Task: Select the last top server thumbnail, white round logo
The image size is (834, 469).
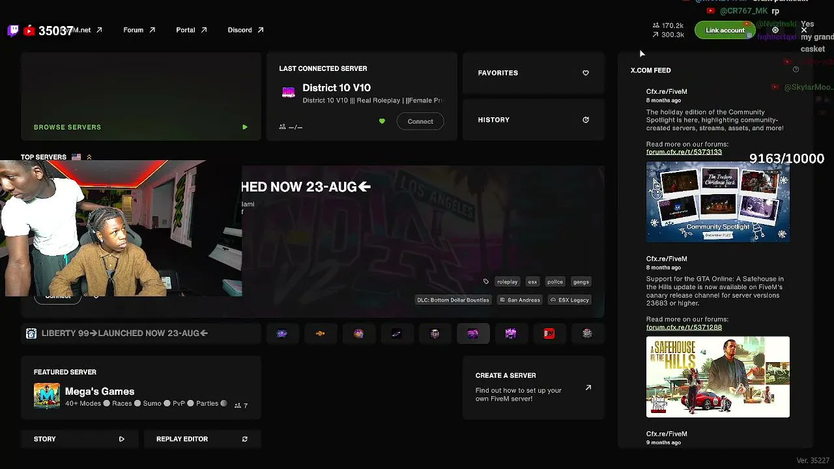Action: click(x=587, y=334)
